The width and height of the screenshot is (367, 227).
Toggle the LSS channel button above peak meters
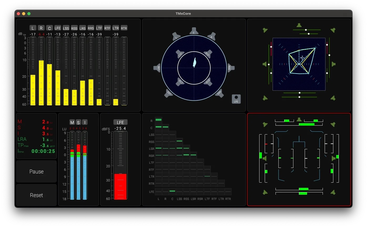pos(66,28)
